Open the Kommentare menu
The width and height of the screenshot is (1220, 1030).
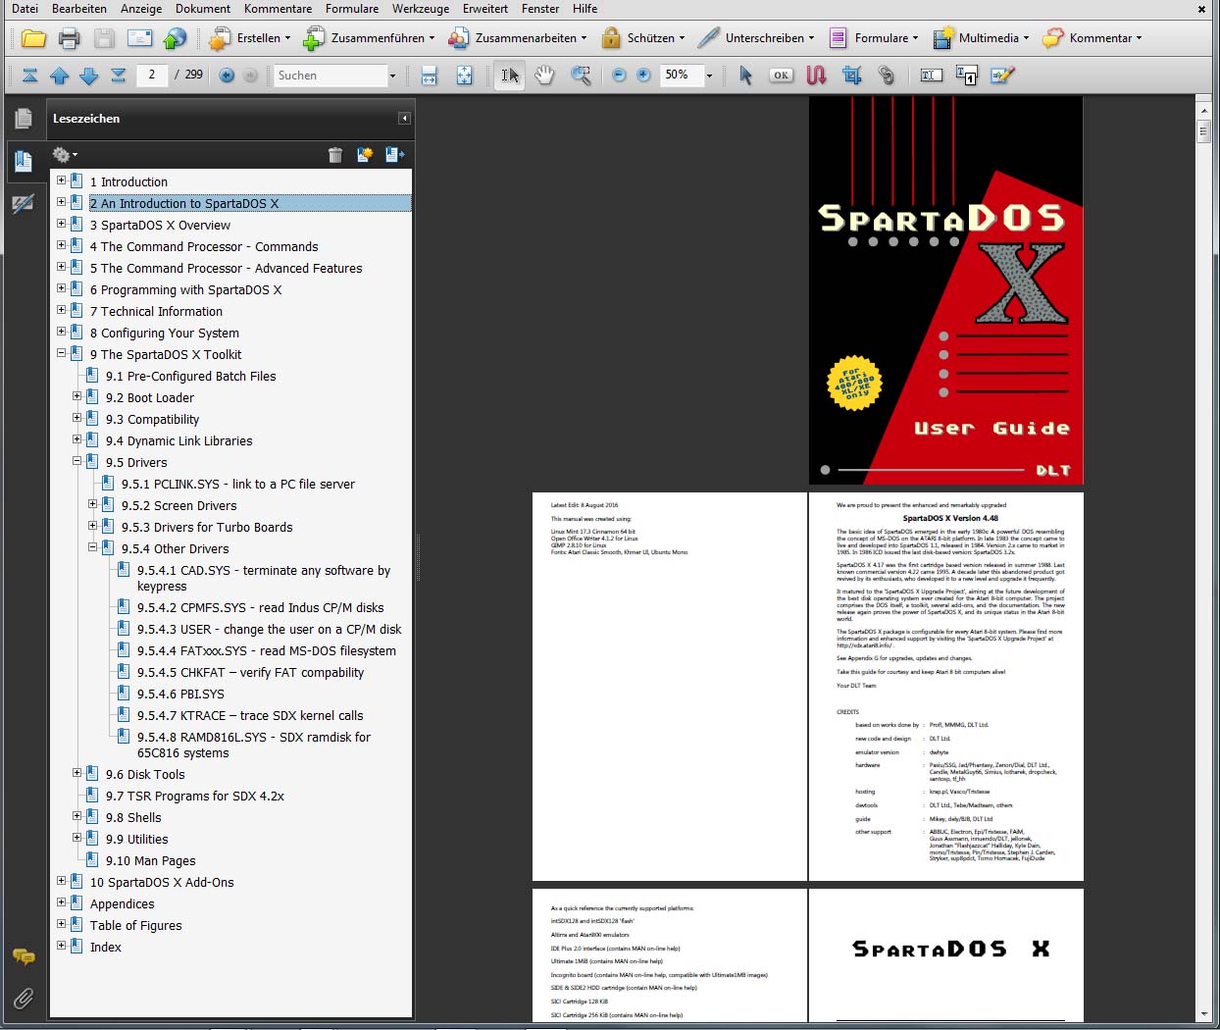point(278,9)
